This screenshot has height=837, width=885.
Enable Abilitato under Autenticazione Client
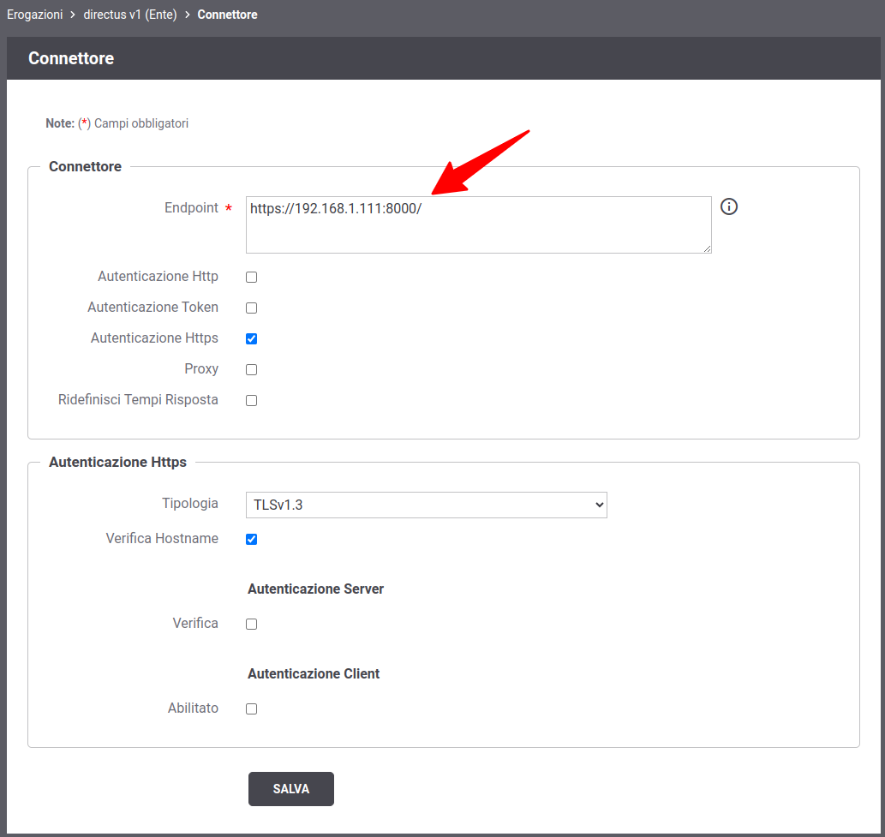(x=252, y=709)
